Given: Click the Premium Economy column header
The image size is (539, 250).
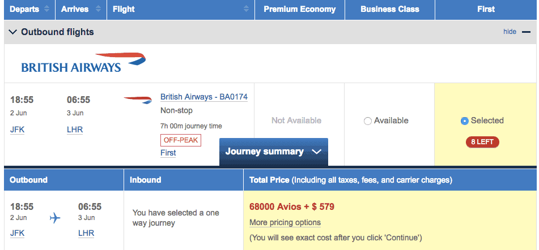Looking at the screenshot, I should pos(299,9).
